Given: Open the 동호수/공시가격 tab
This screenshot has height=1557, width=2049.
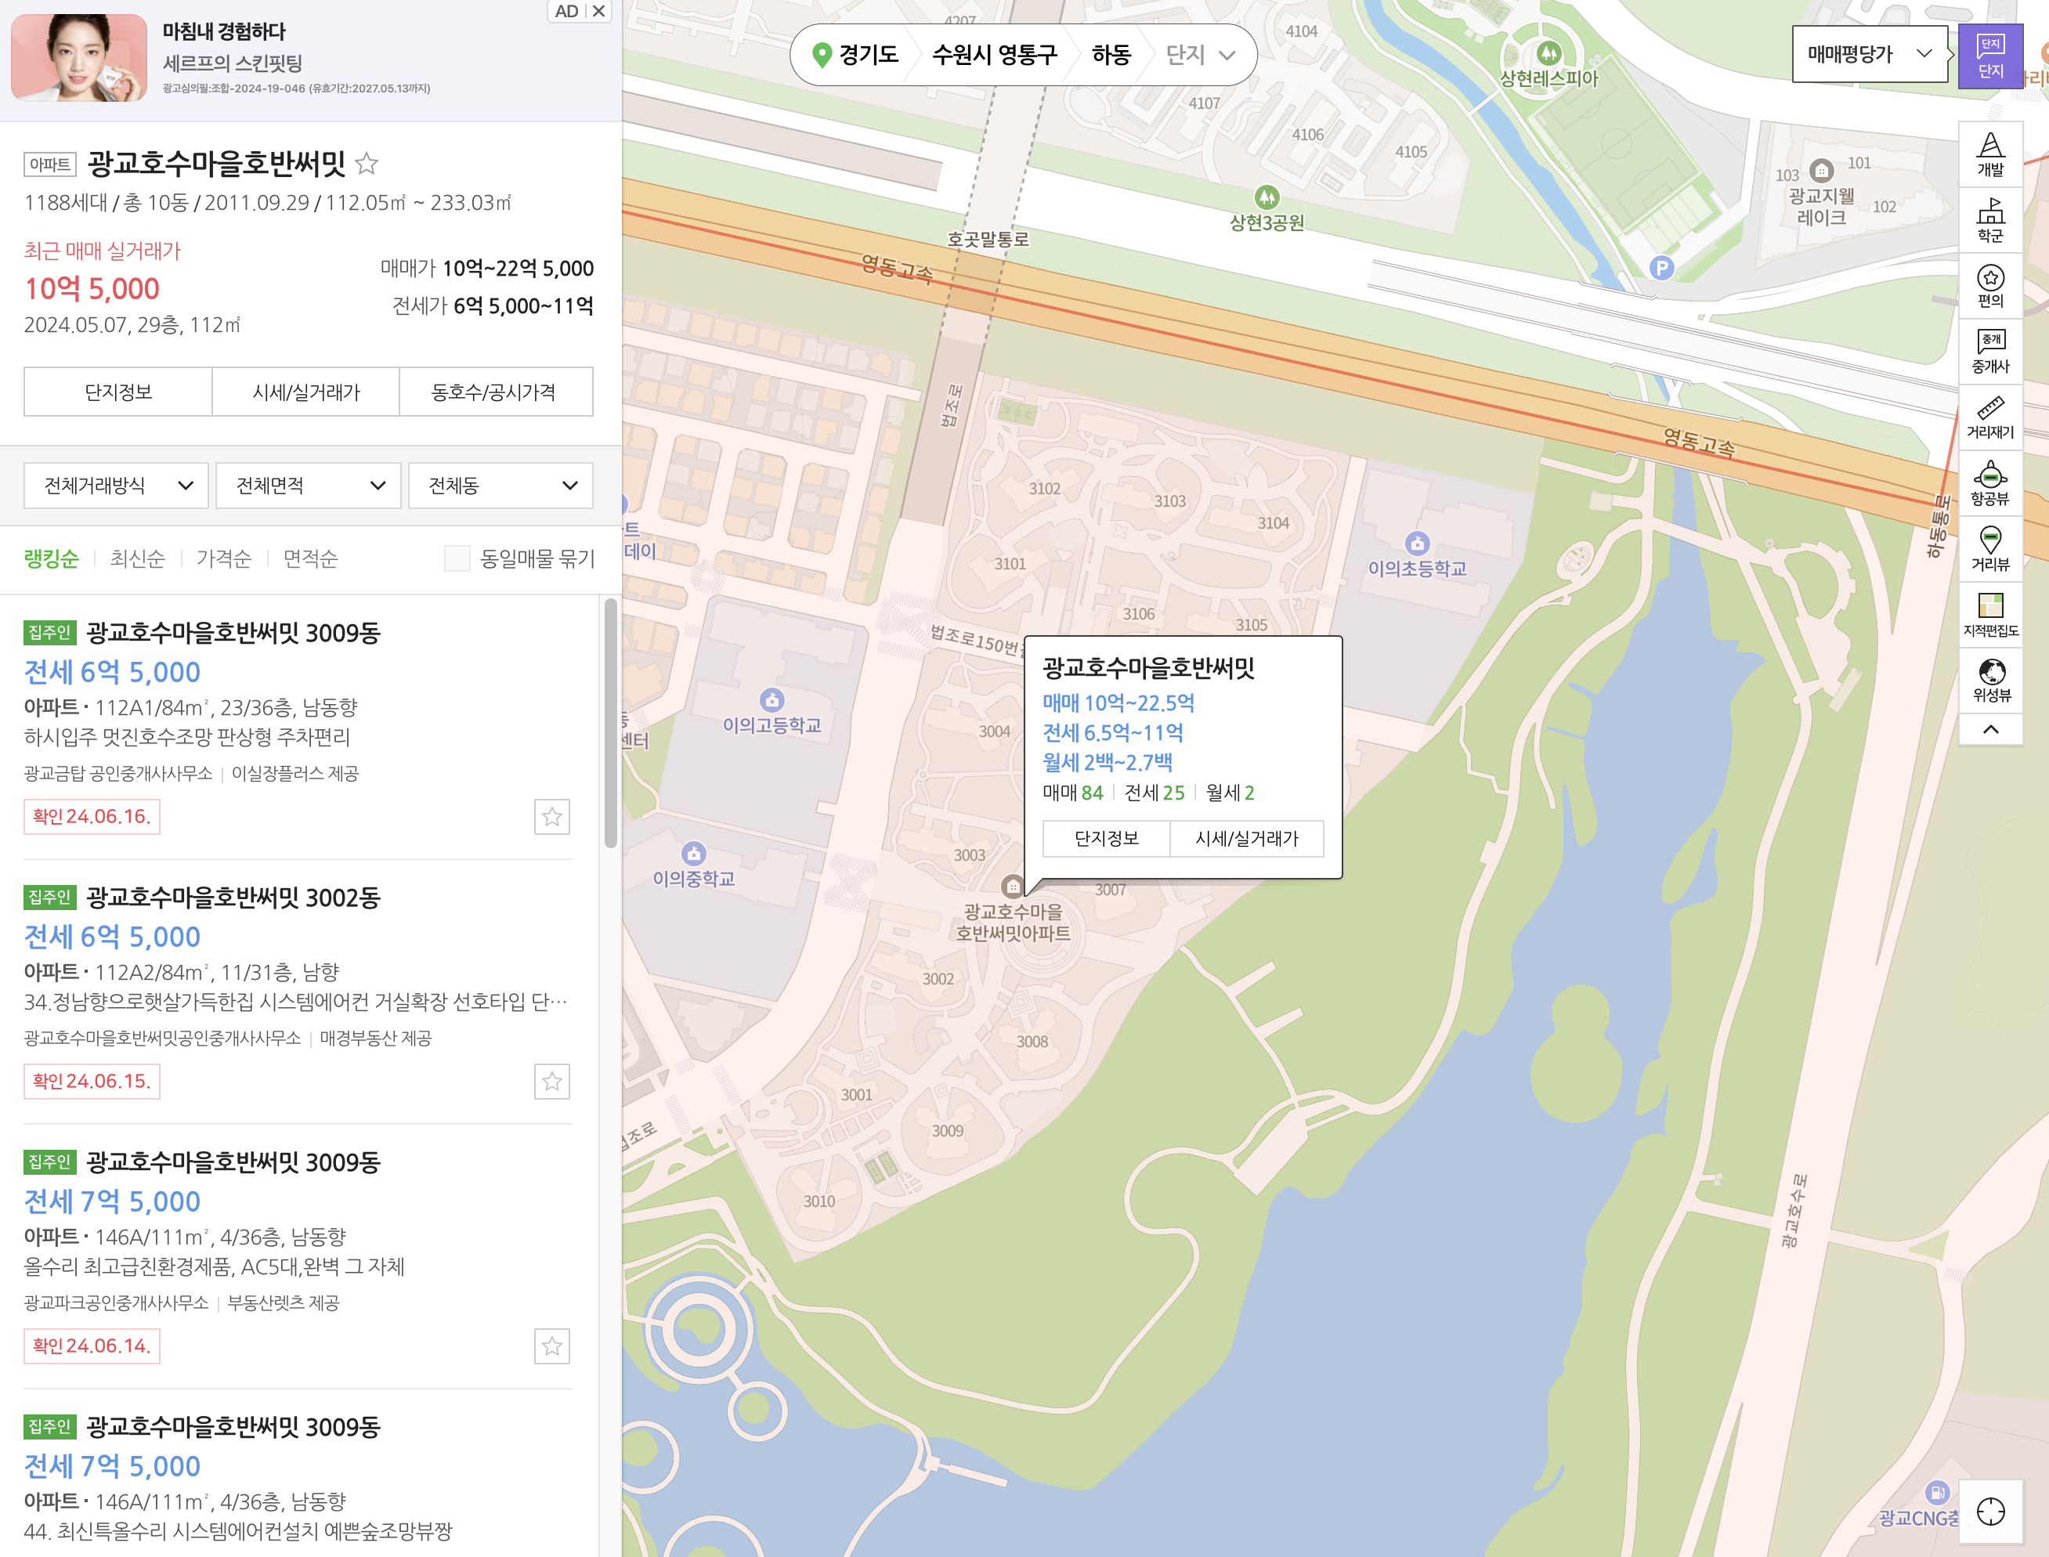Looking at the screenshot, I should [496, 392].
